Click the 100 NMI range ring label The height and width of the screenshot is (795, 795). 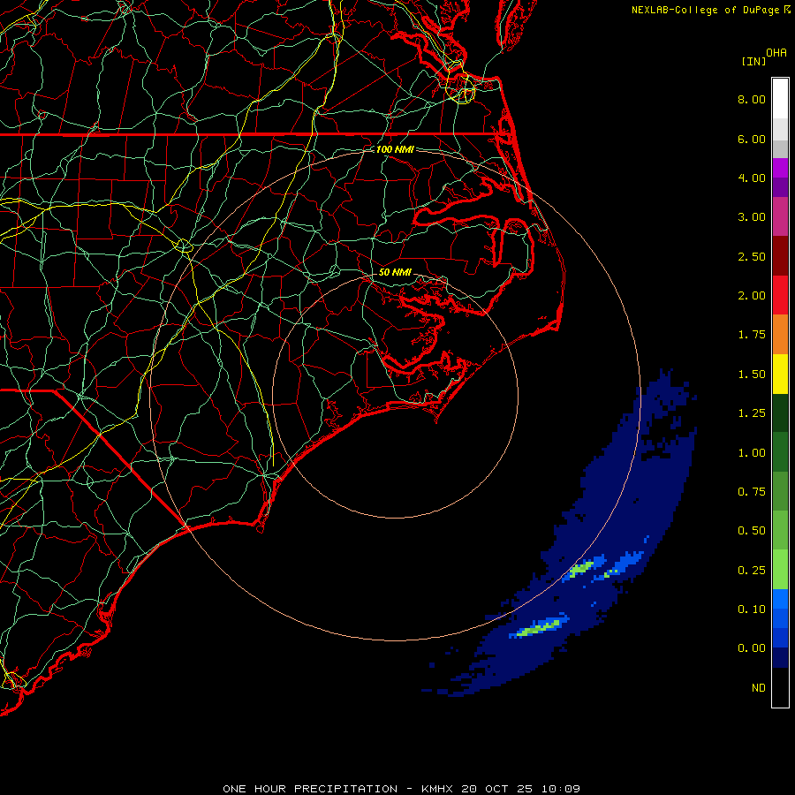tap(395, 149)
